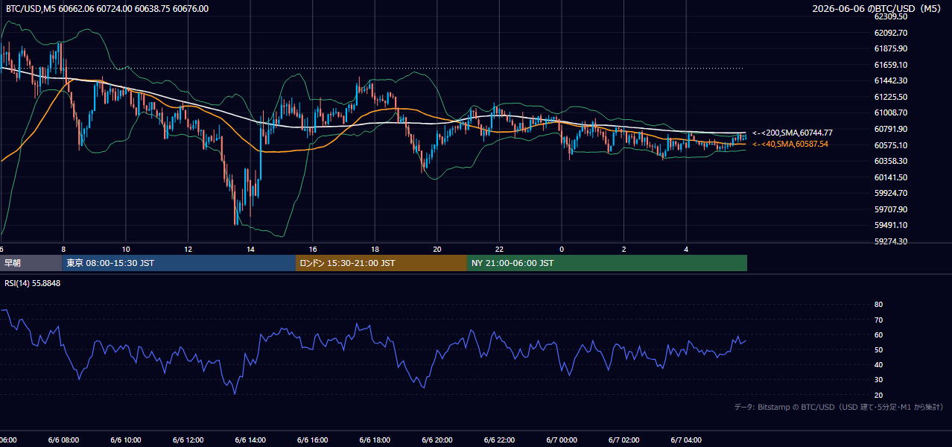The height and width of the screenshot is (447, 952).
Task: Click price axis label 61875.90
Action: 890,48
